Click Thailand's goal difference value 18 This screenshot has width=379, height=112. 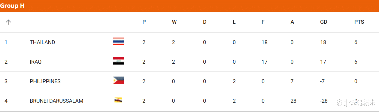(323, 42)
